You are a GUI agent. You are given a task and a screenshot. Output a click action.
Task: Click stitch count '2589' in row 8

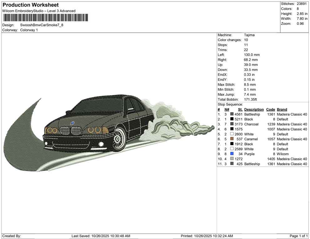(238, 149)
